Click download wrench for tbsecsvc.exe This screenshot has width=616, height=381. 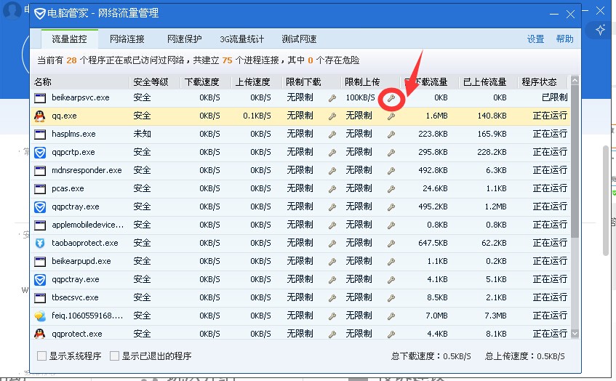[x=332, y=298]
